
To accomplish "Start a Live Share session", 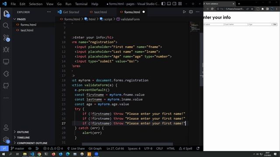I will [x=76, y=148].
